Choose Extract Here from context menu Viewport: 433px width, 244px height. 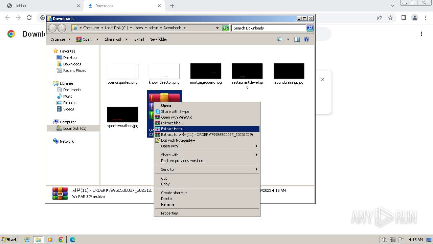point(207,129)
